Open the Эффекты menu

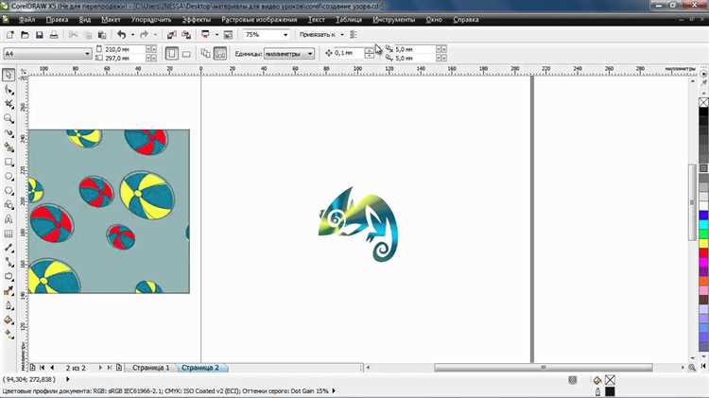pos(197,20)
